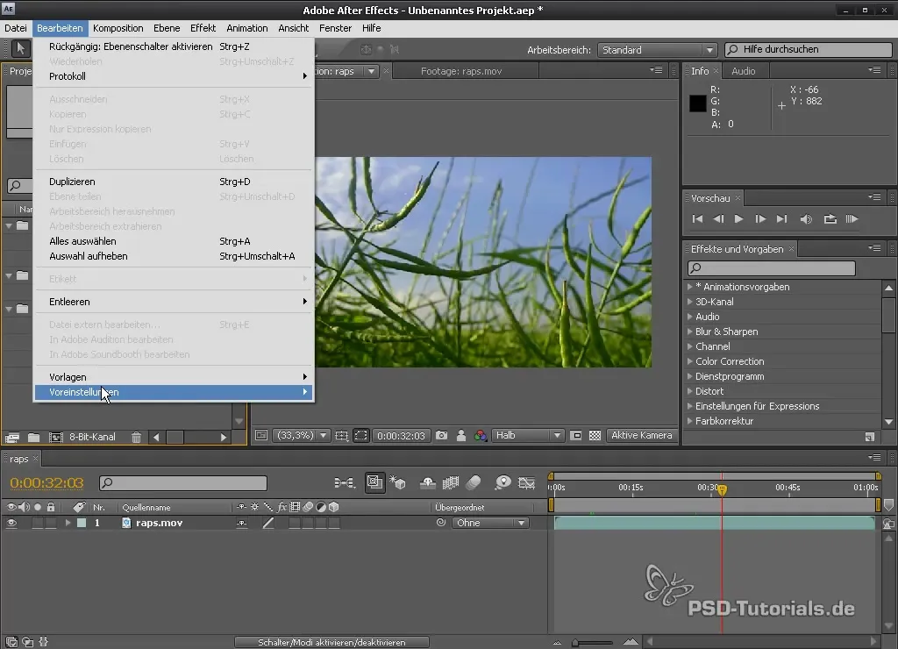Image resolution: width=898 pixels, height=649 pixels.
Task: Enable frame blending for timeline
Action: click(451, 482)
